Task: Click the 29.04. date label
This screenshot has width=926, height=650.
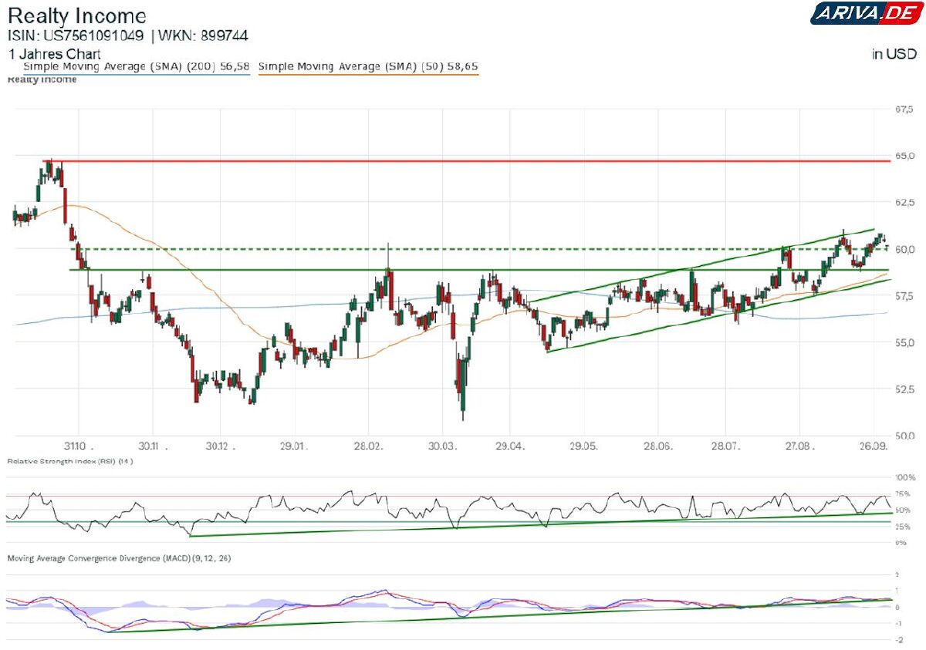Action: tap(509, 446)
